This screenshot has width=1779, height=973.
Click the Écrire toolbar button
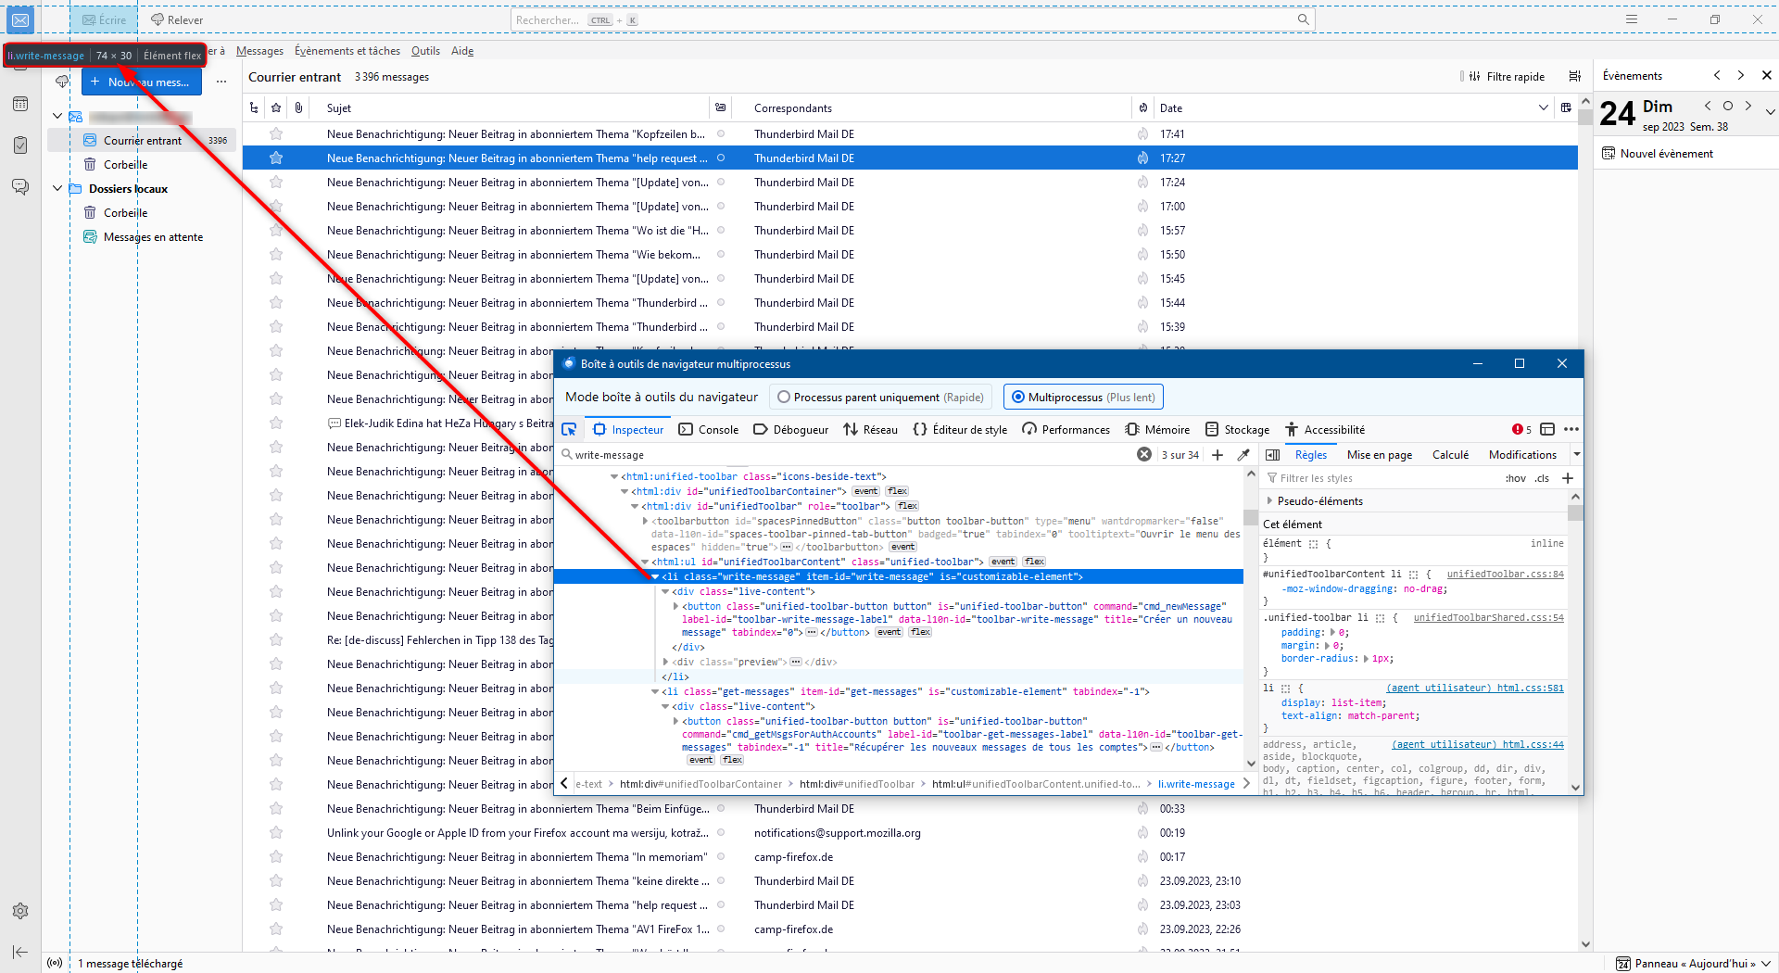[104, 19]
